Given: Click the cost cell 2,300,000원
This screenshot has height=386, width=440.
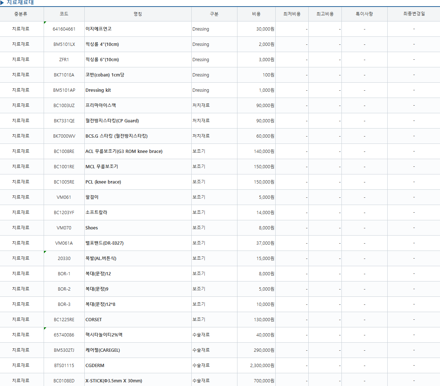Looking at the screenshot, I should pos(256,366).
